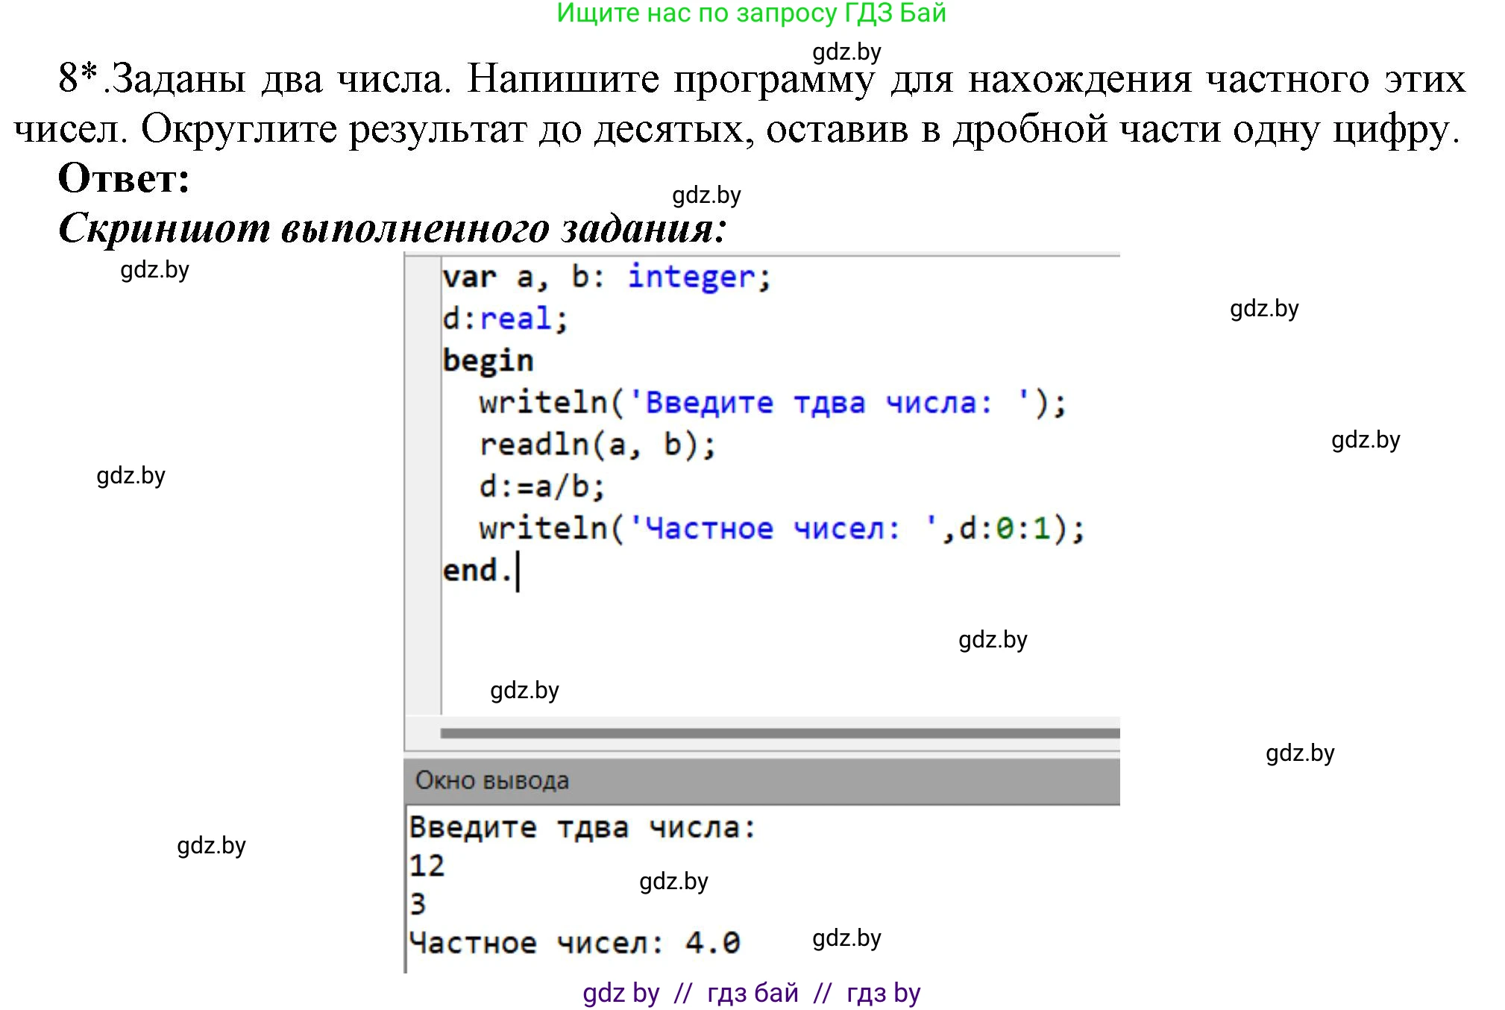Click the d:real variable declaration
Viewport: 1505px width, 1010px height.
(503, 319)
